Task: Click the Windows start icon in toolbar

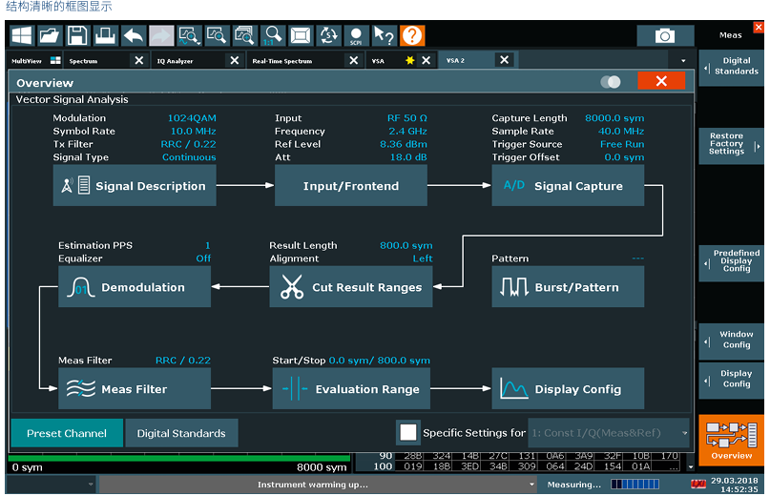Action: (21, 35)
